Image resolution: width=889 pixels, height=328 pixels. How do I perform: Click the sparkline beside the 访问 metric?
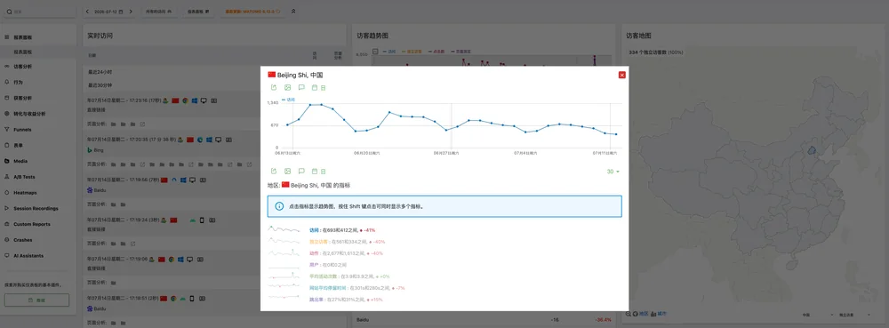[x=284, y=229]
